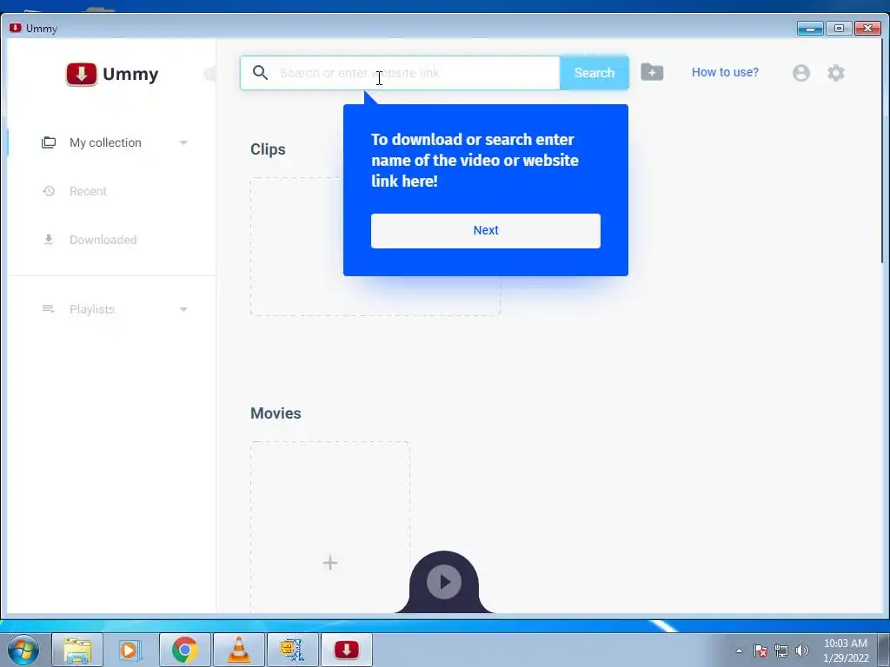The height and width of the screenshot is (667, 890).
Task: Close the Ummy window
Action: (x=867, y=28)
